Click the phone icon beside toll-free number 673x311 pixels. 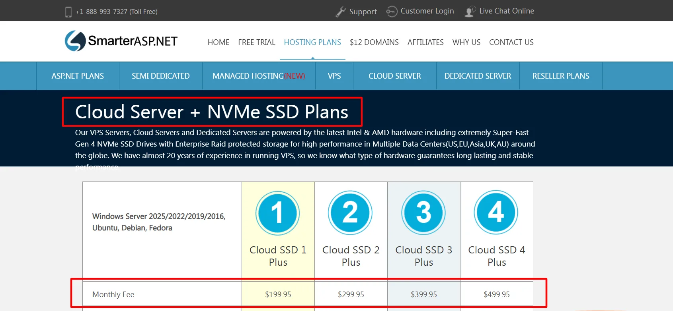[68, 12]
